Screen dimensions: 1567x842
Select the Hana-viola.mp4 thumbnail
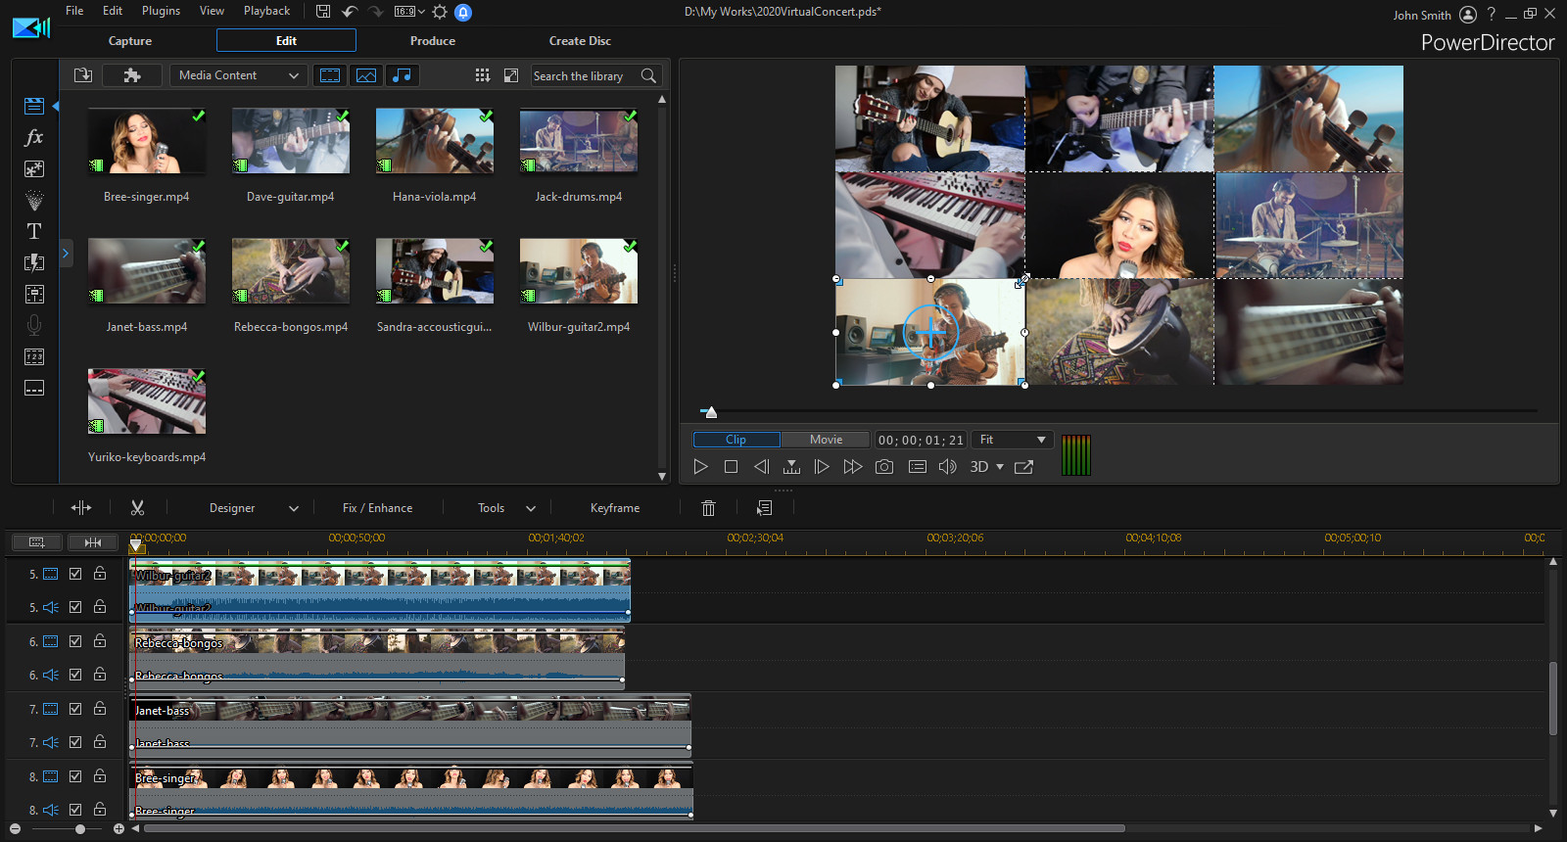point(434,142)
